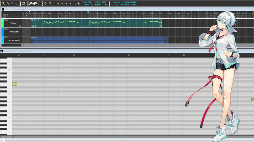
Task: Select the green note at right edge
Action: click(252, 99)
